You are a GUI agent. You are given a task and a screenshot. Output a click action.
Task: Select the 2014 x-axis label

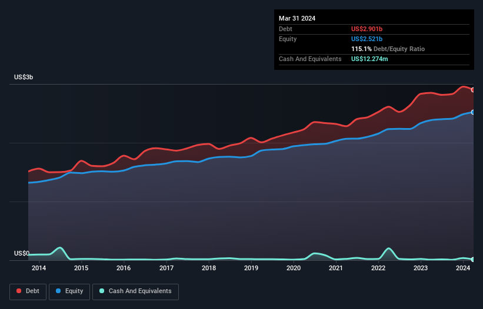click(x=39, y=268)
